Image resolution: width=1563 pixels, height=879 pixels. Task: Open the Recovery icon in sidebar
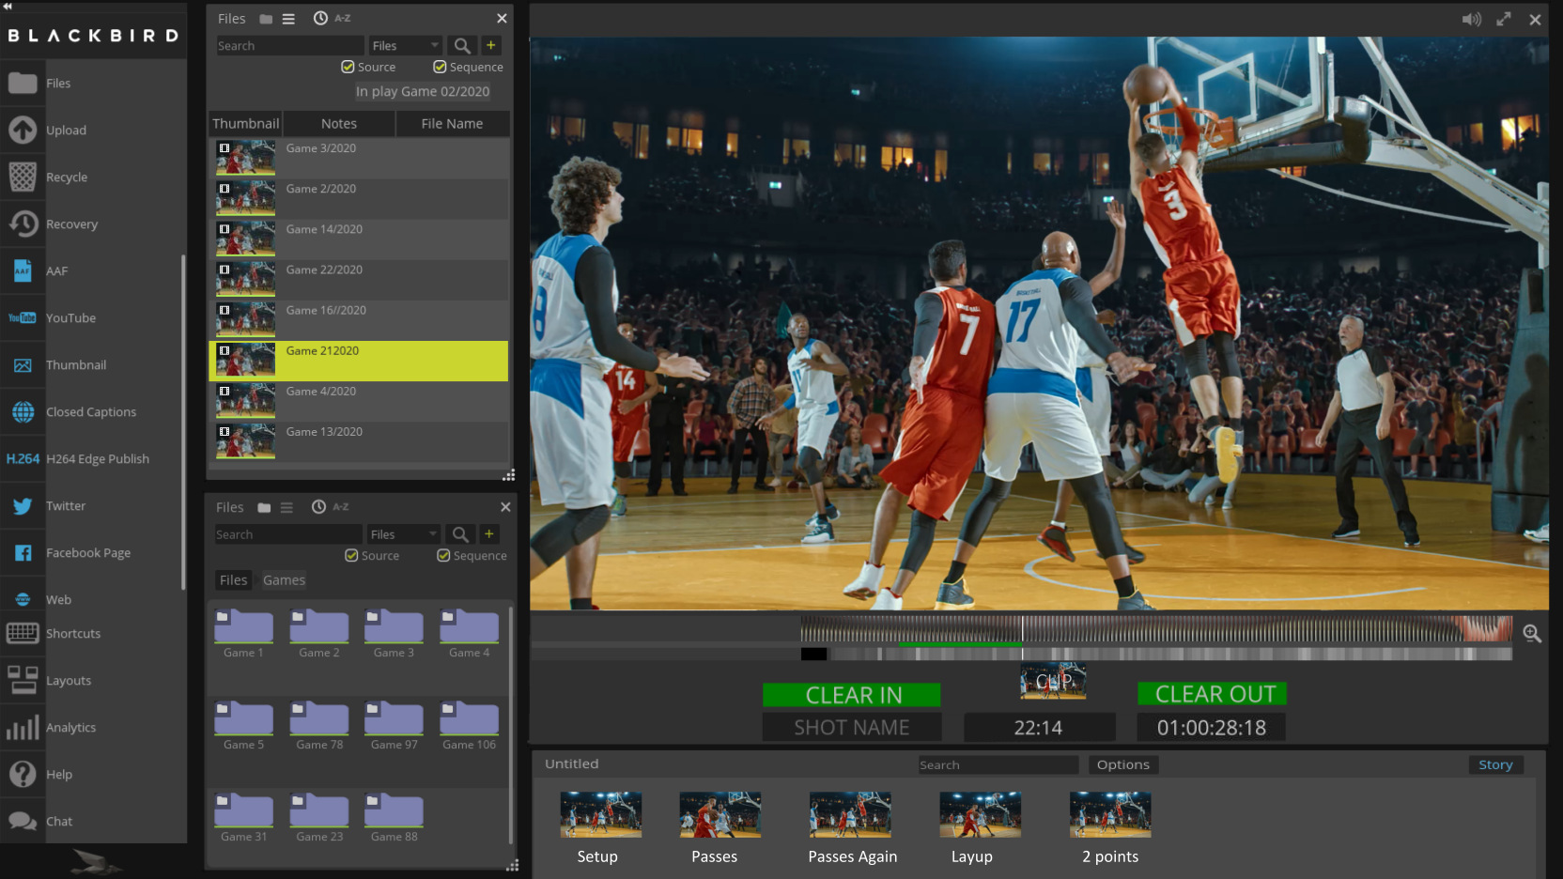(x=23, y=224)
